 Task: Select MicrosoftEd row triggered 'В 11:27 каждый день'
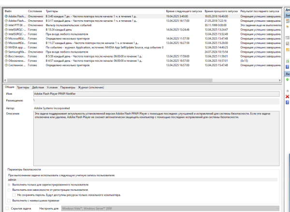tap(143, 43)
